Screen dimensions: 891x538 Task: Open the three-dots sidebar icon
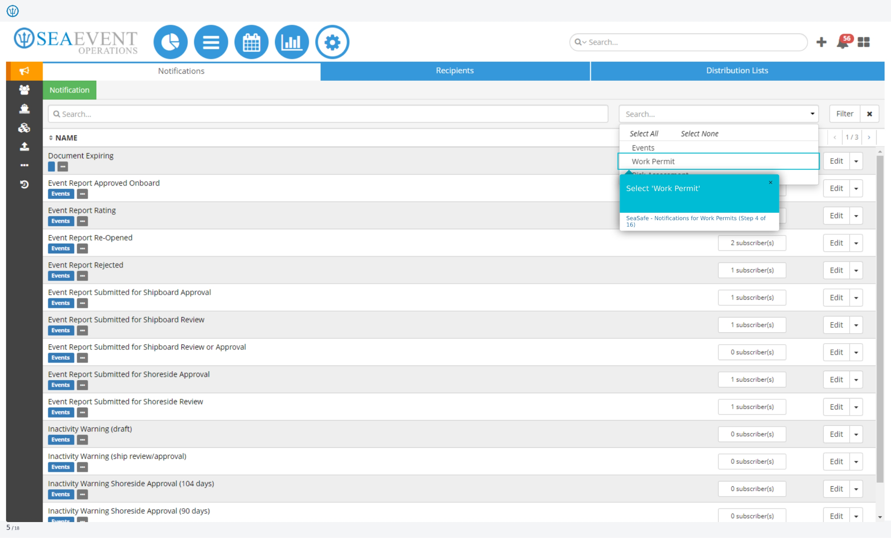click(x=24, y=165)
